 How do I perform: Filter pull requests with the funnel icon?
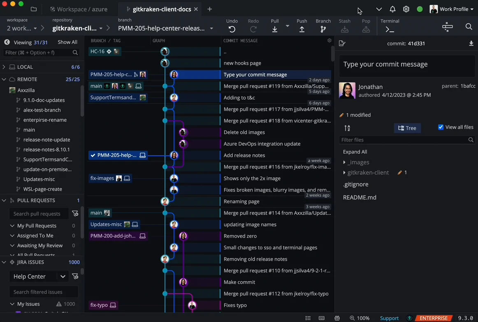point(75,214)
